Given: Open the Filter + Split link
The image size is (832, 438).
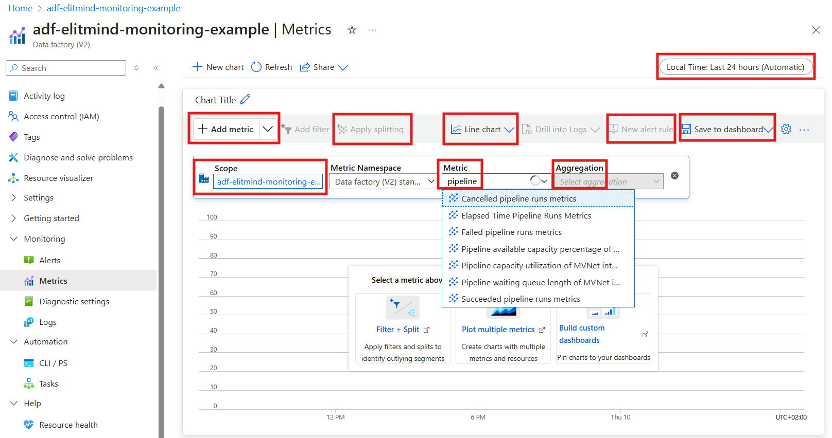Looking at the screenshot, I should click(x=403, y=330).
